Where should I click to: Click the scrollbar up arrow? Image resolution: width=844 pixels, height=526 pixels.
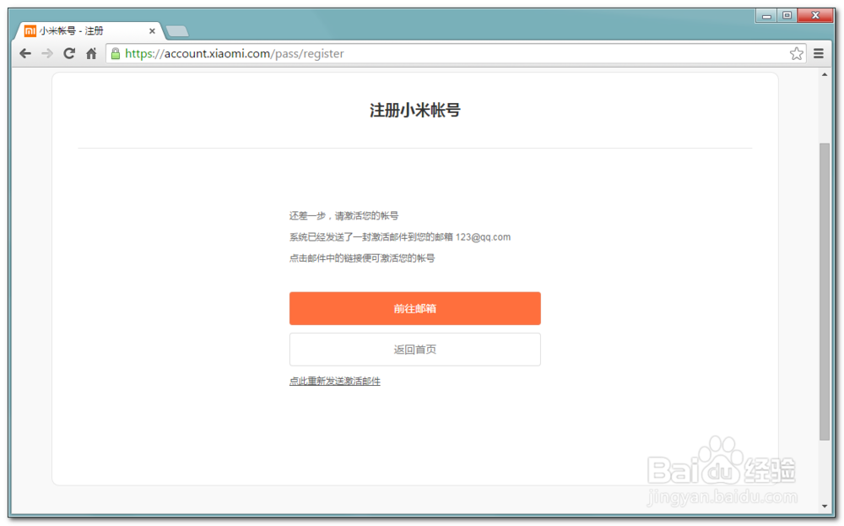(x=825, y=73)
